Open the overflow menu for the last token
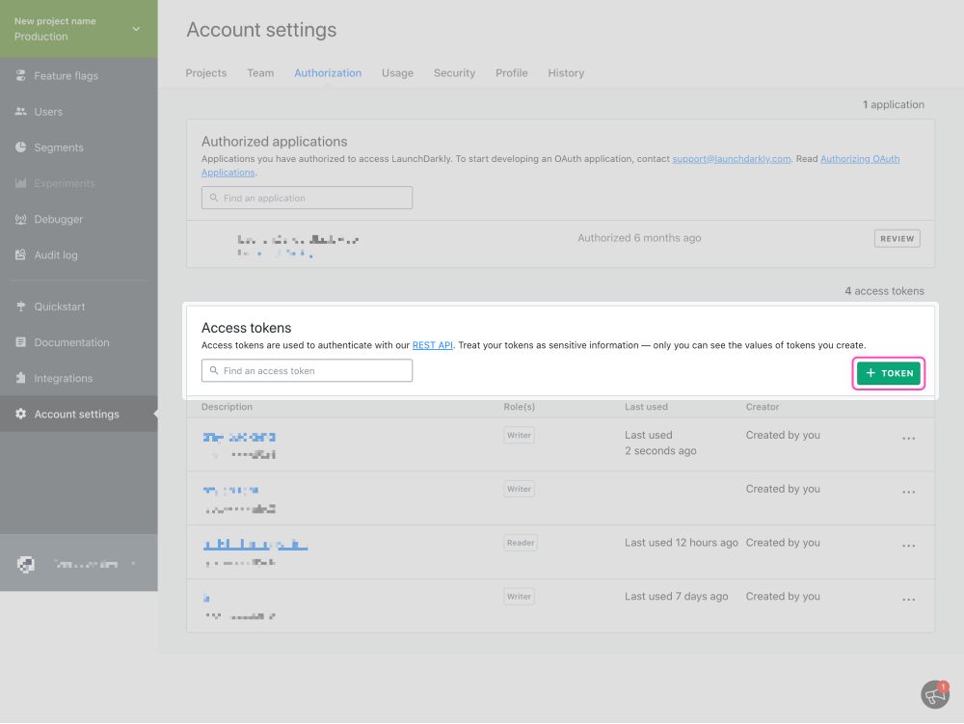The width and height of the screenshot is (964, 724). click(x=908, y=599)
